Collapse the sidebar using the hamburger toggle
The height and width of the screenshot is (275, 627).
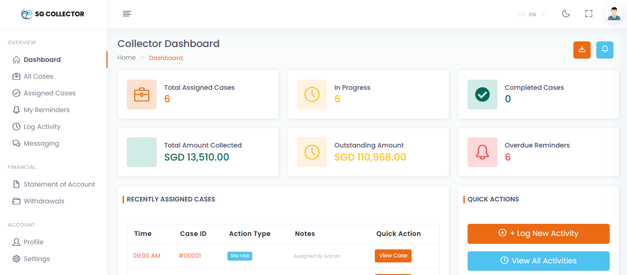click(x=127, y=13)
